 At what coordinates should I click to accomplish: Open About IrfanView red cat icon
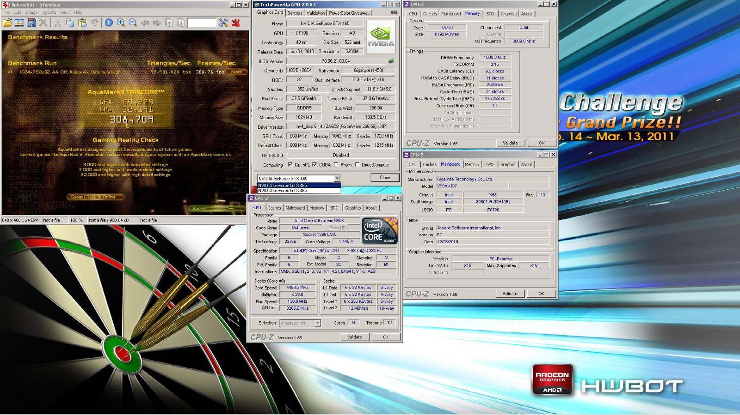(235, 23)
